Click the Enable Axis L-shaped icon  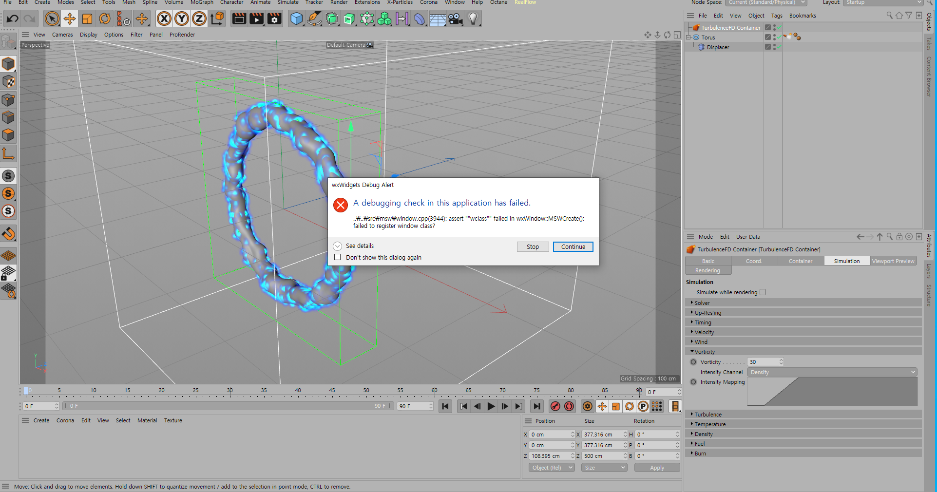click(x=8, y=154)
